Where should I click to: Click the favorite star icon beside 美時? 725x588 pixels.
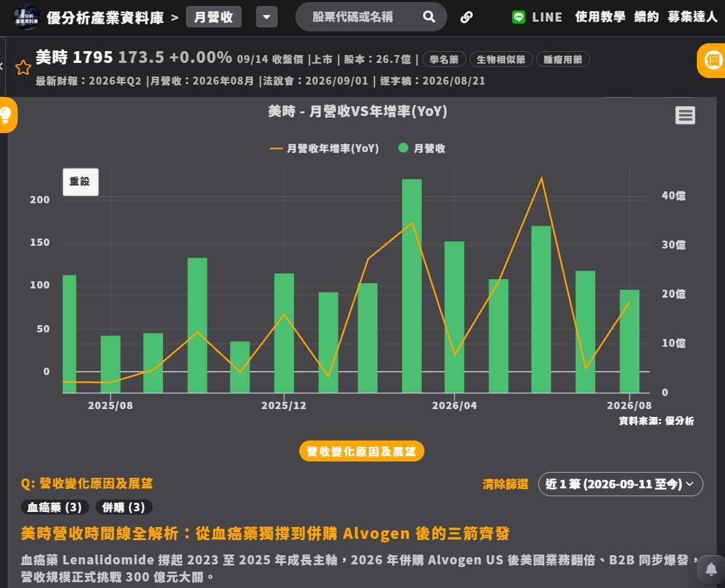coord(23,68)
